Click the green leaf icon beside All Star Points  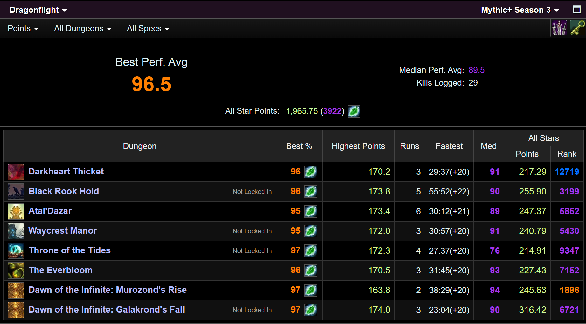[x=354, y=111]
